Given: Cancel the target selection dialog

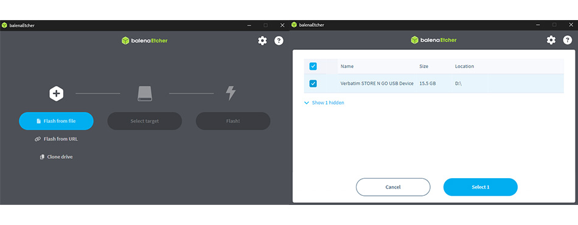Looking at the screenshot, I should 393,187.
